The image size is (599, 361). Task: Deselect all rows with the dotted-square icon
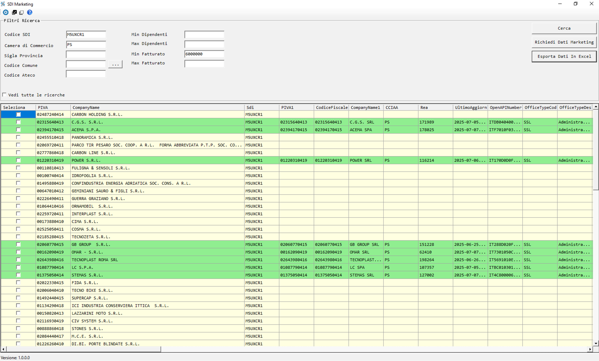coord(22,12)
